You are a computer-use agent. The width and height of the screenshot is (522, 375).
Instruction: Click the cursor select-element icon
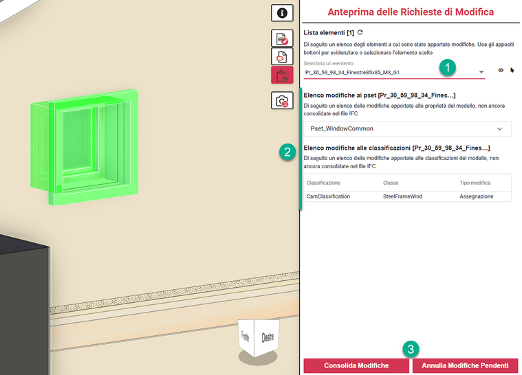pyautogui.click(x=512, y=70)
